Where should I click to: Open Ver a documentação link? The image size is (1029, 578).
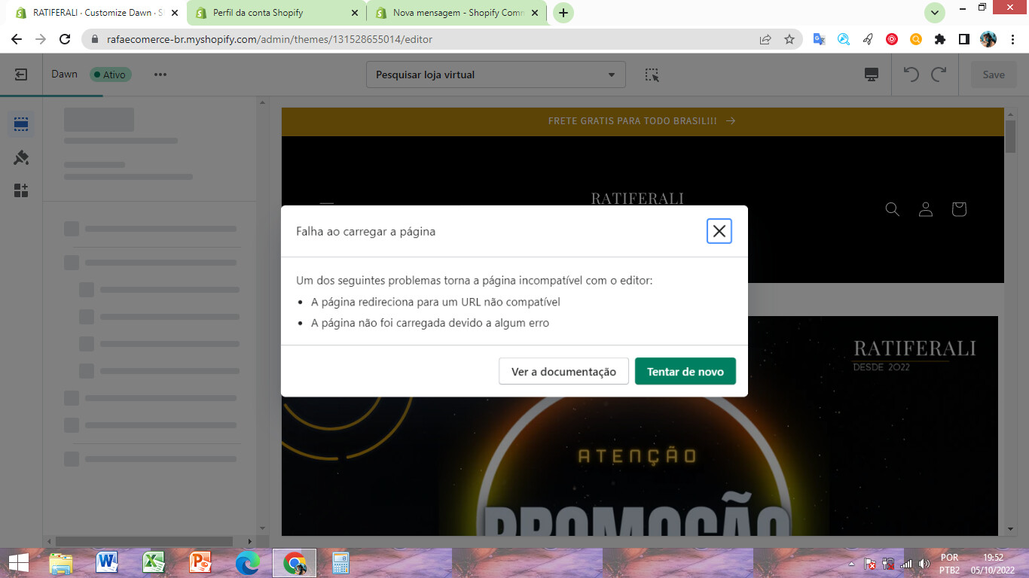click(563, 371)
